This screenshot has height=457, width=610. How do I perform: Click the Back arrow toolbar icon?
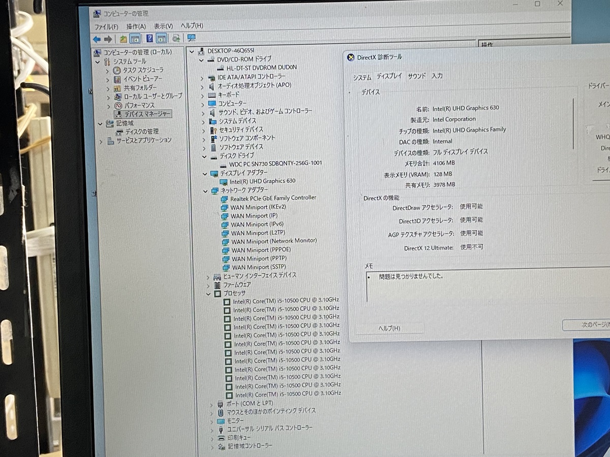(x=97, y=39)
